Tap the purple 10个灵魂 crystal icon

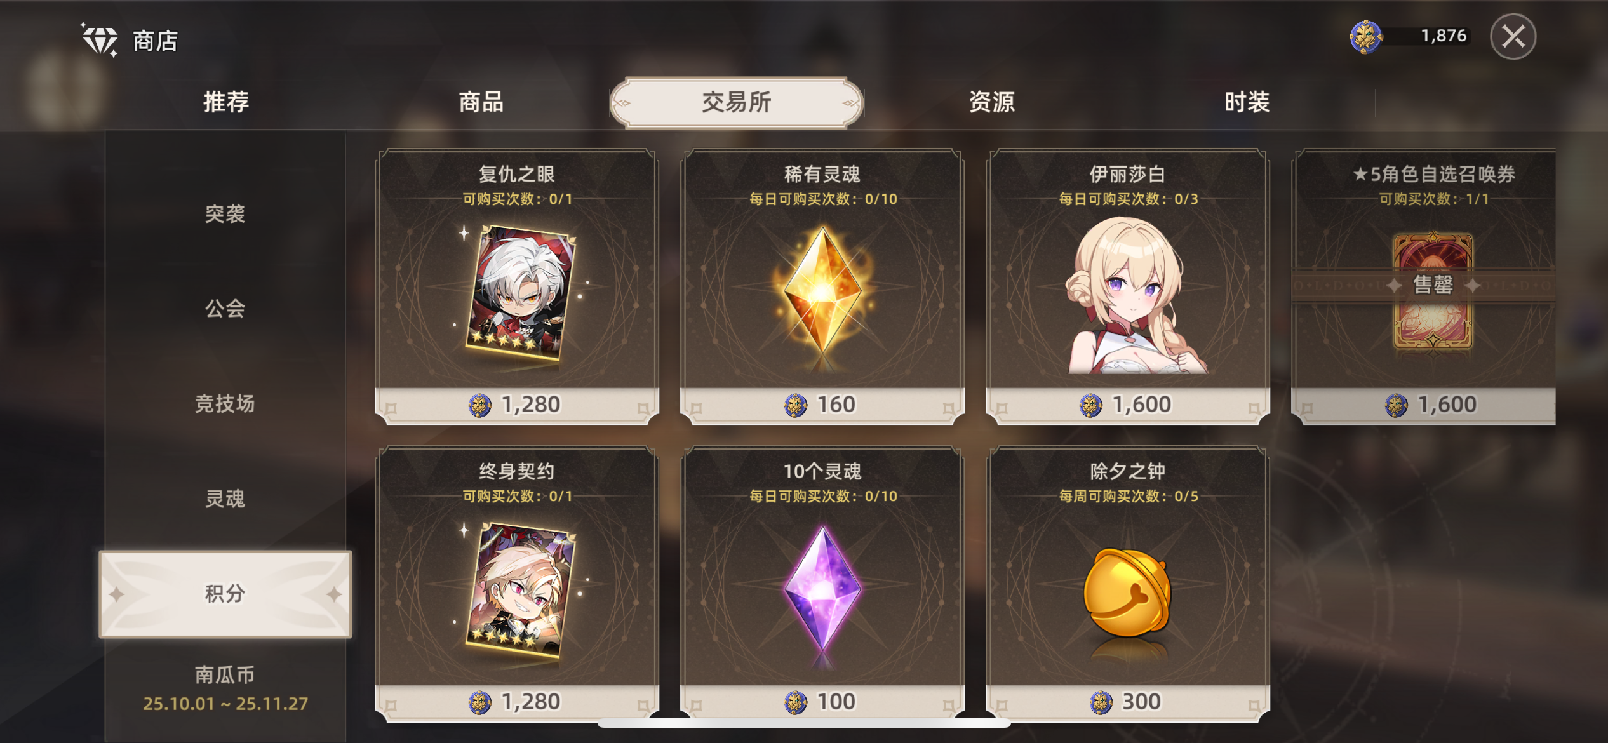tap(822, 590)
